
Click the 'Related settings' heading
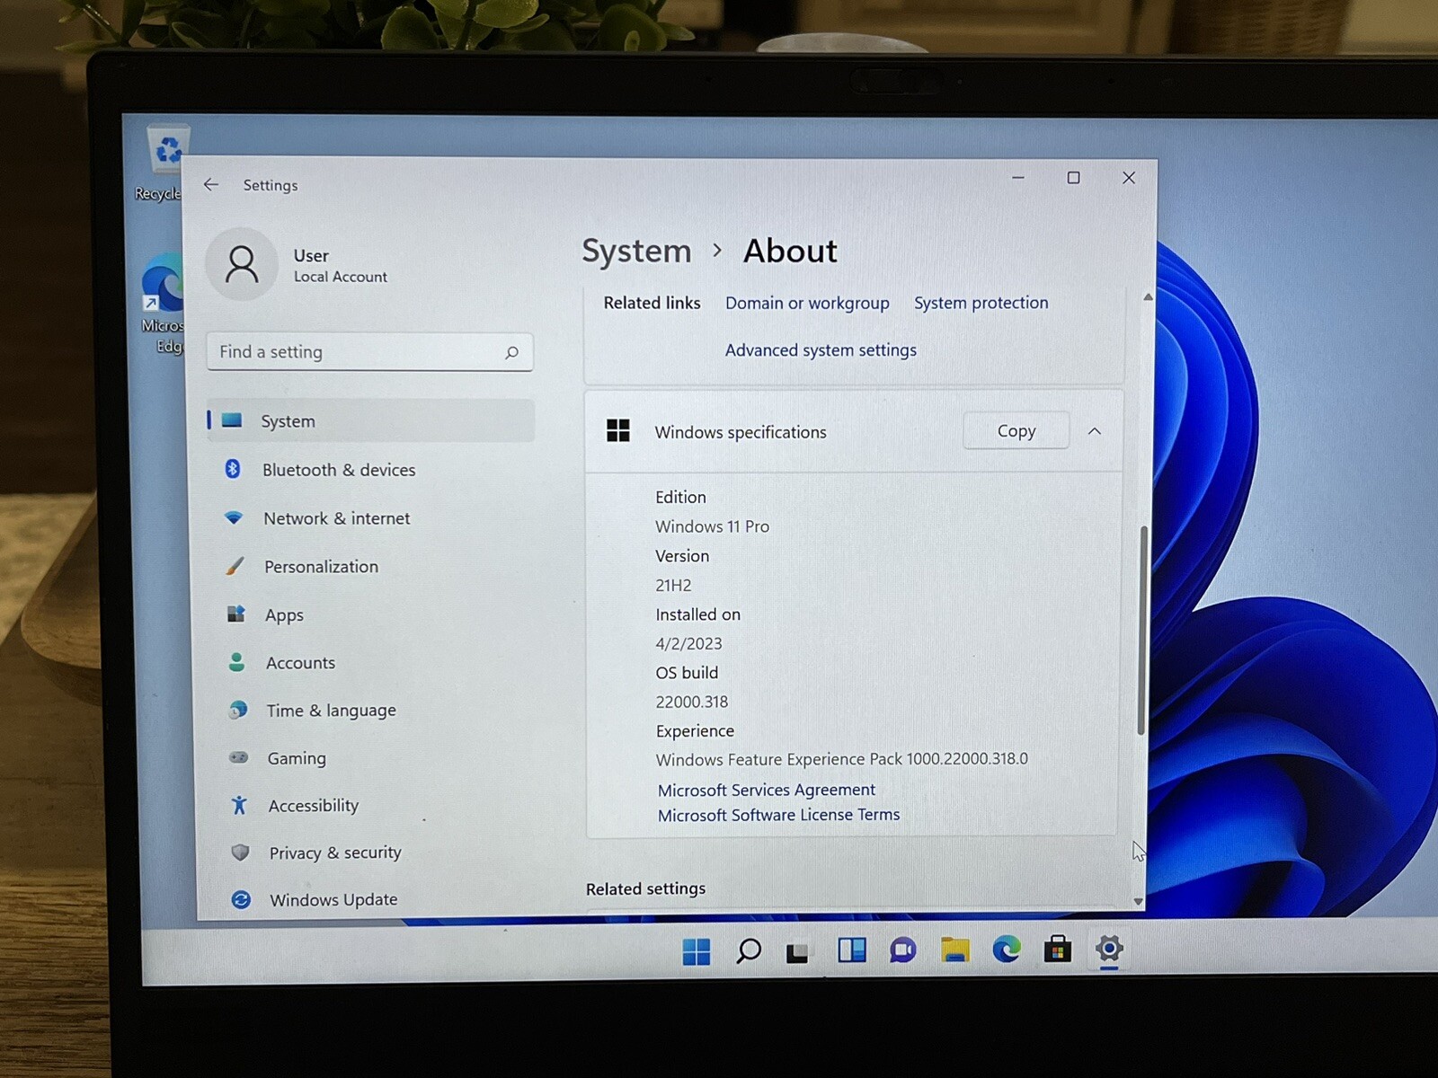(645, 888)
